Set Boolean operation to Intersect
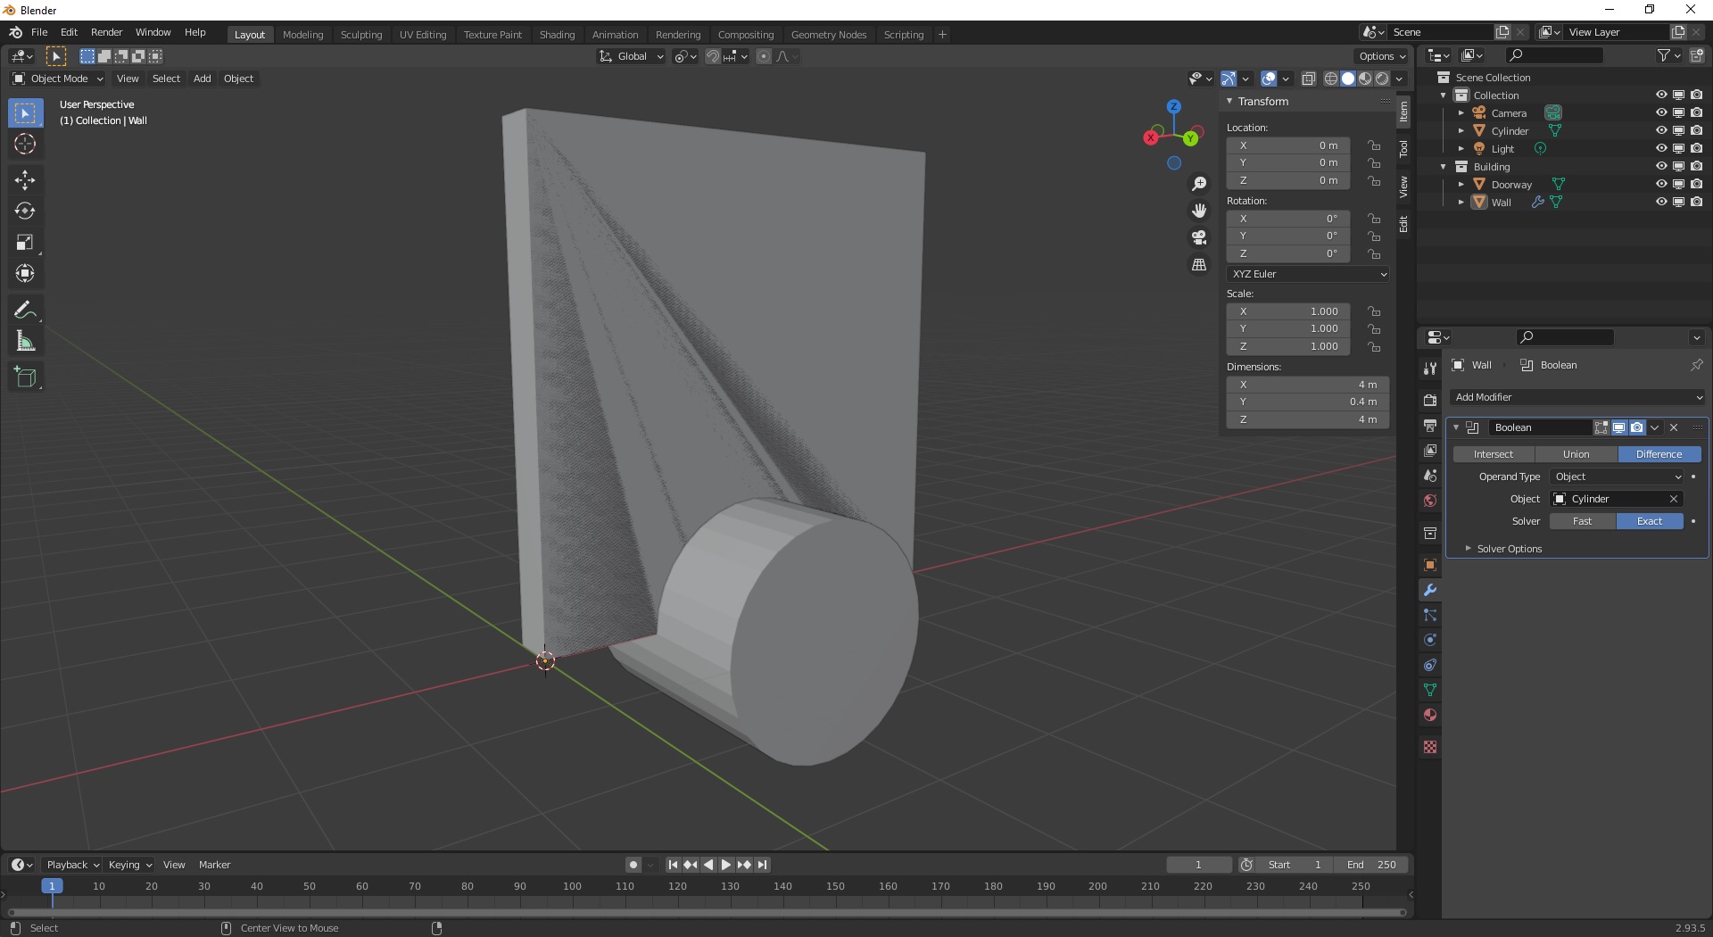Screen dimensions: 1713x937 coord(1493,454)
